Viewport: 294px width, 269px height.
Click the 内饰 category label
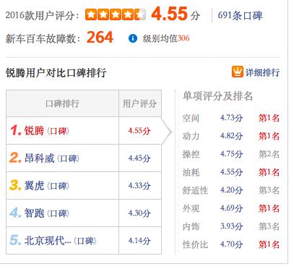[191, 226]
